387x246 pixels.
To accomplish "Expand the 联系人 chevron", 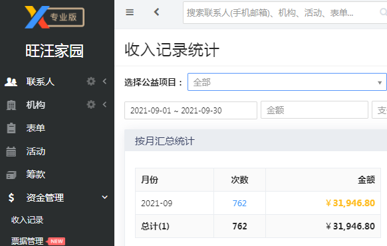I will 104,81.
